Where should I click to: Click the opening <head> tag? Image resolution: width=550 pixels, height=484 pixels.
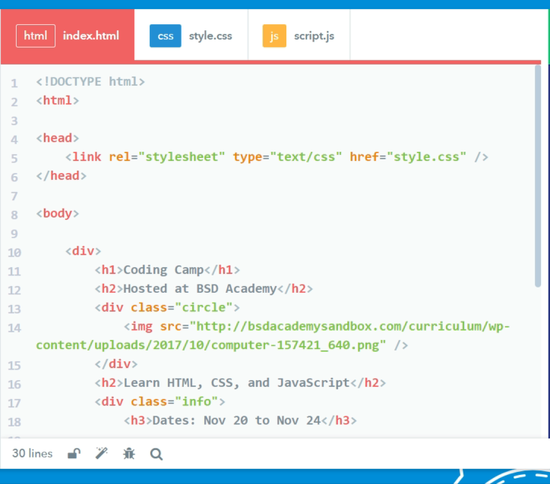pyautogui.click(x=58, y=138)
